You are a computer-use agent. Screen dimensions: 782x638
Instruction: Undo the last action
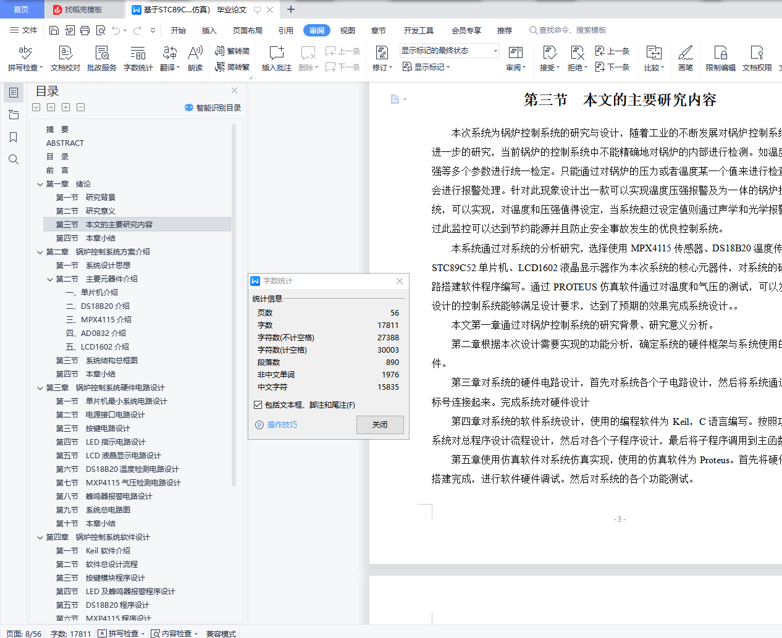tap(116, 30)
